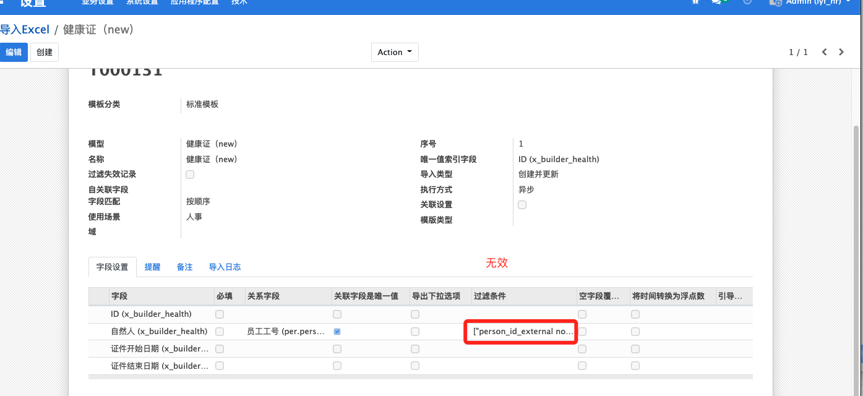Switch to the 提醒 tab

click(x=152, y=267)
